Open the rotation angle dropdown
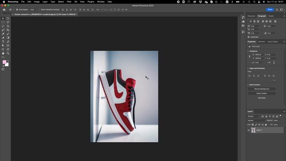The height and width of the screenshot is (161, 286). pos(263,63)
